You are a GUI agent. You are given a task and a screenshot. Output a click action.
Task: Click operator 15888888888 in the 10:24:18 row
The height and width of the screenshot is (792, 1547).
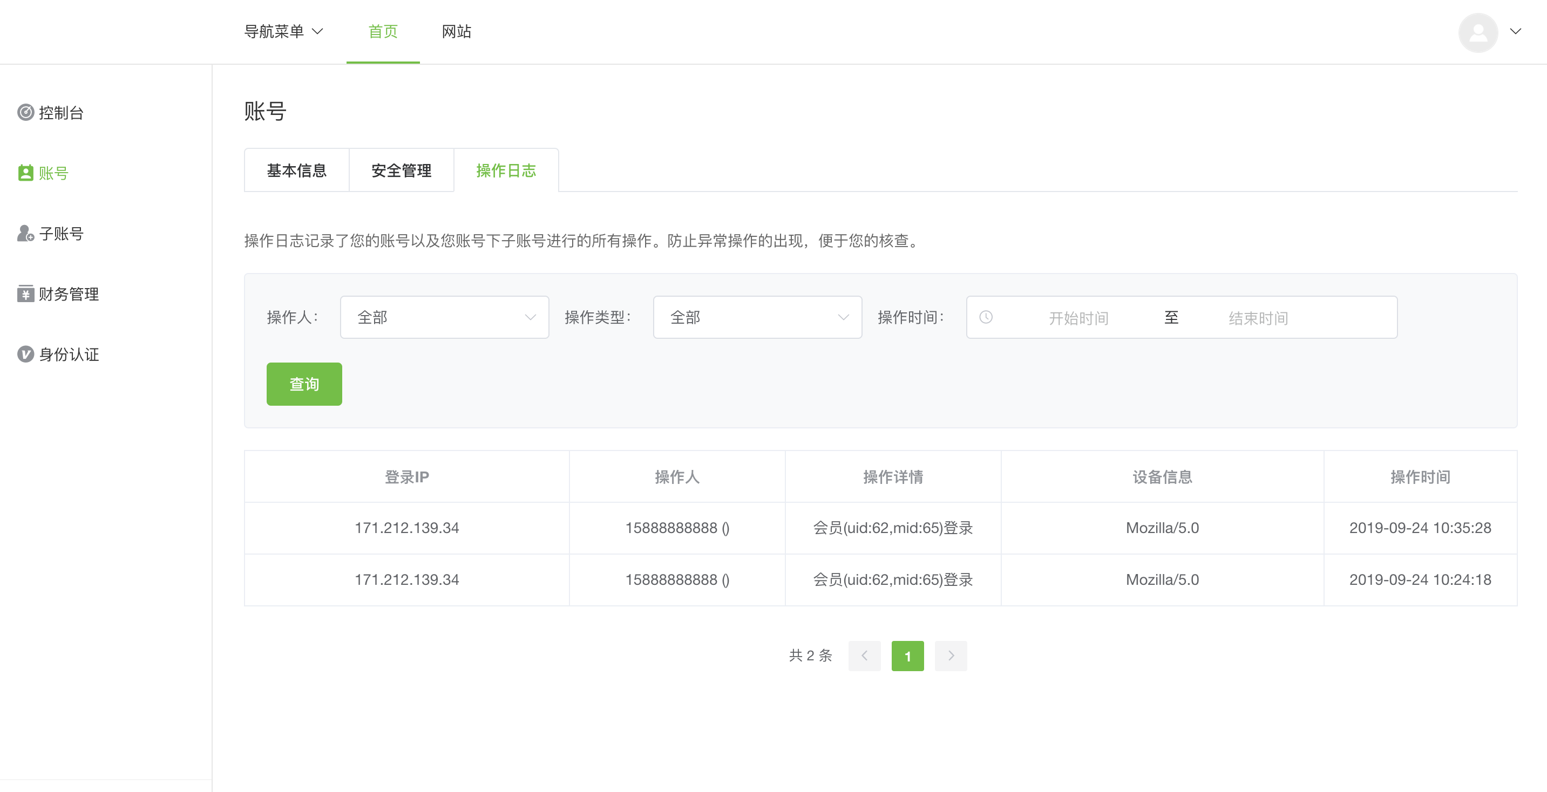tap(677, 579)
